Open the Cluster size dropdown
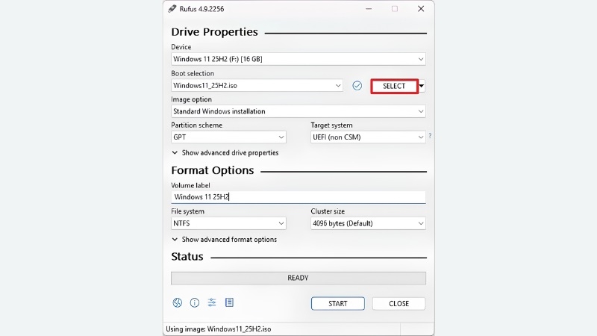Viewport: 597px width, 336px height. [x=368, y=223]
